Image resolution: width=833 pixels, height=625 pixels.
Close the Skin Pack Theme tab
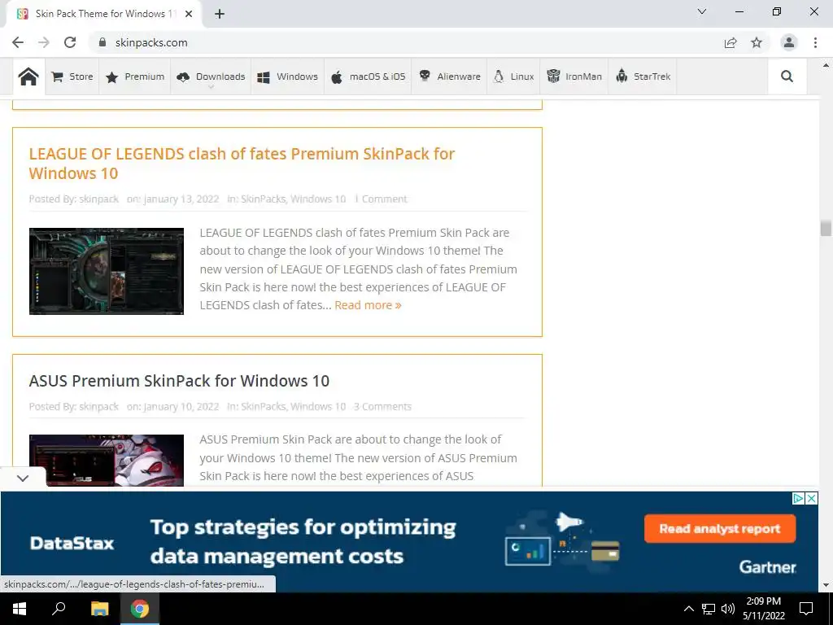tap(189, 14)
